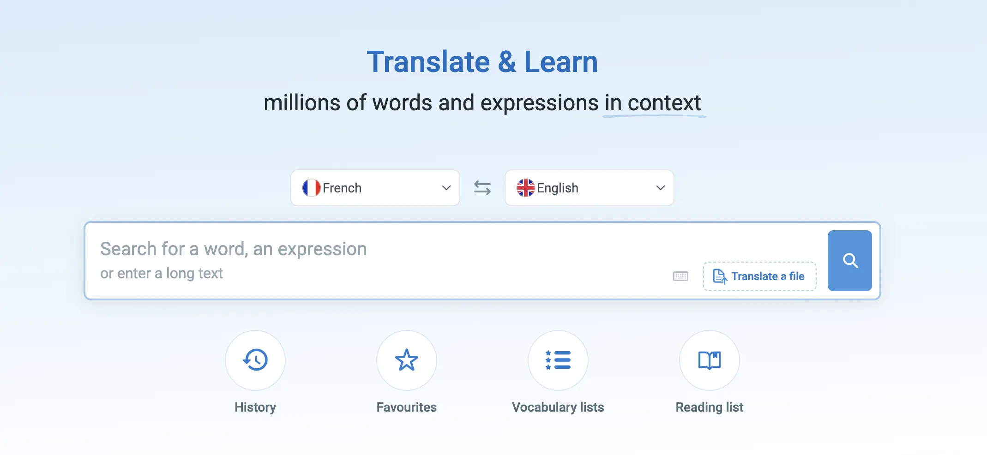Screen dimensions: 987x455
Task: Go to the Vocabulary lists text link
Action: click(x=558, y=407)
